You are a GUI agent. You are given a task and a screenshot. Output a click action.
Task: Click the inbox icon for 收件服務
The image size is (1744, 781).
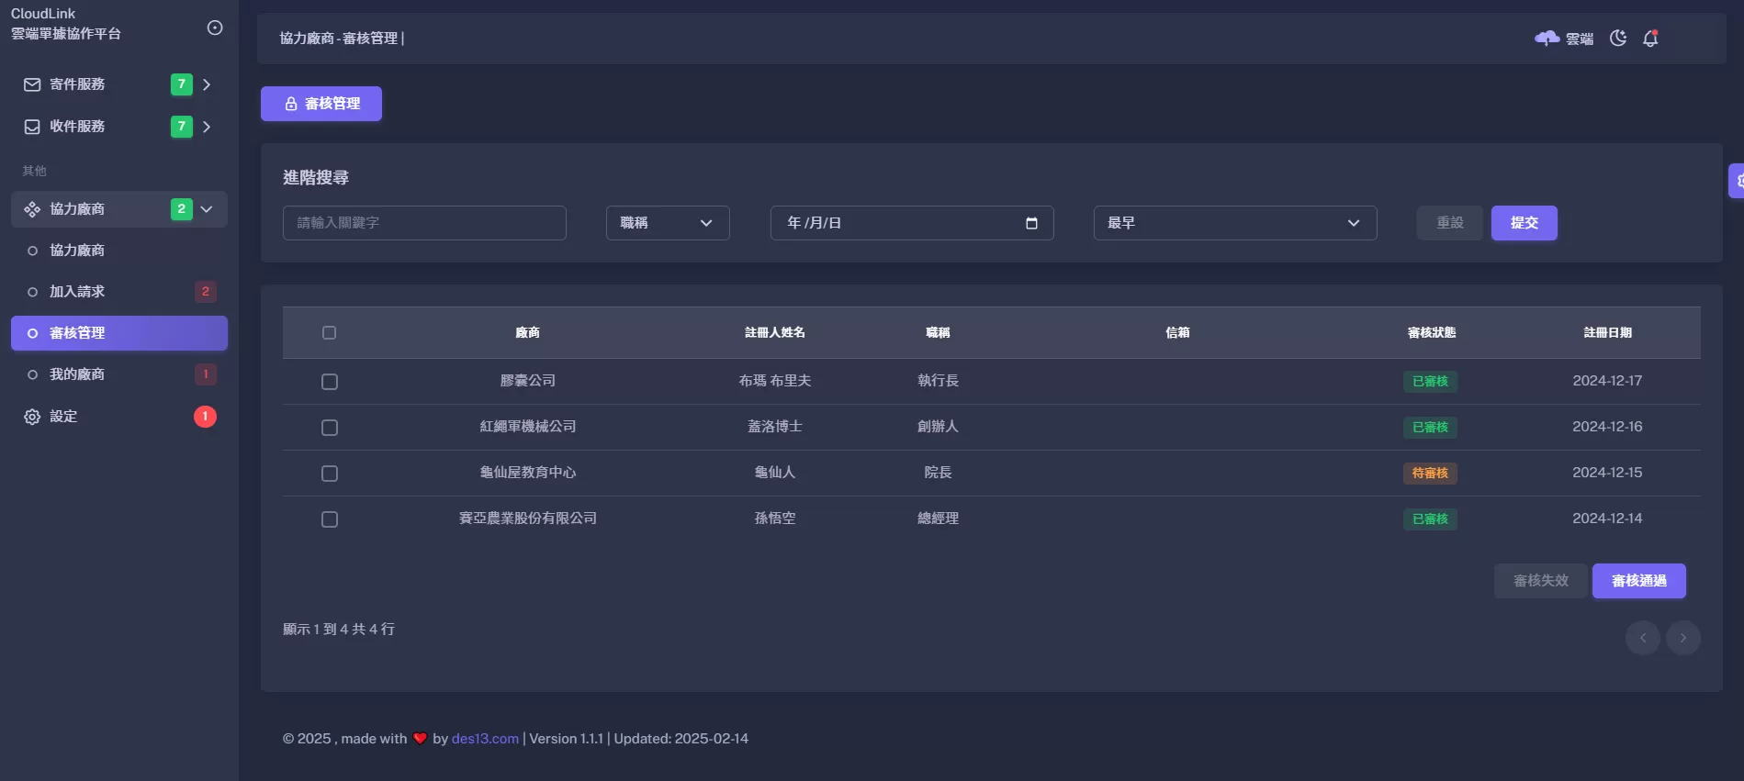click(32, 127)
